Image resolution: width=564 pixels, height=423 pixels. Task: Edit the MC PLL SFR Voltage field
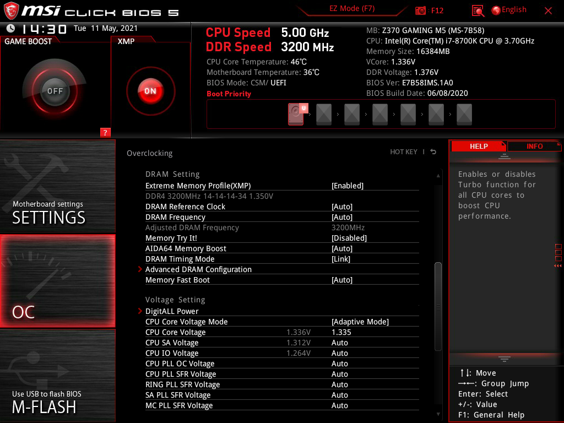click(339, 405)
